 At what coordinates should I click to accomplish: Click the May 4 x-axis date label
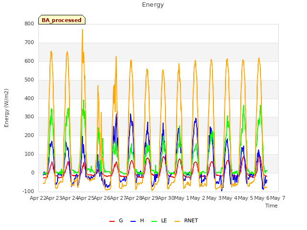(x=230, y=198)
